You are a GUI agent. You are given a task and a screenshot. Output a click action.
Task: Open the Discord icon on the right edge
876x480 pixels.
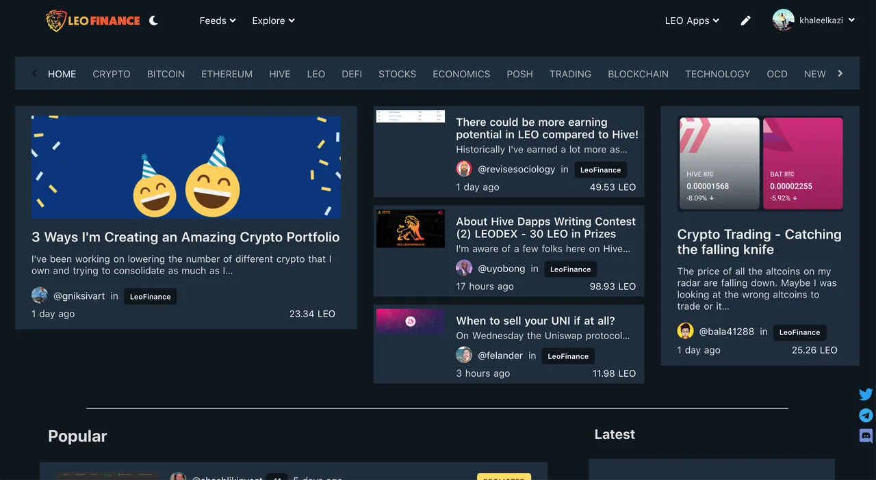866,436
